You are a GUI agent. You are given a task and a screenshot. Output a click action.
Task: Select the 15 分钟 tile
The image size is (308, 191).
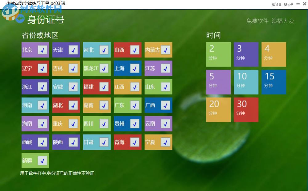tap(274, 82)
